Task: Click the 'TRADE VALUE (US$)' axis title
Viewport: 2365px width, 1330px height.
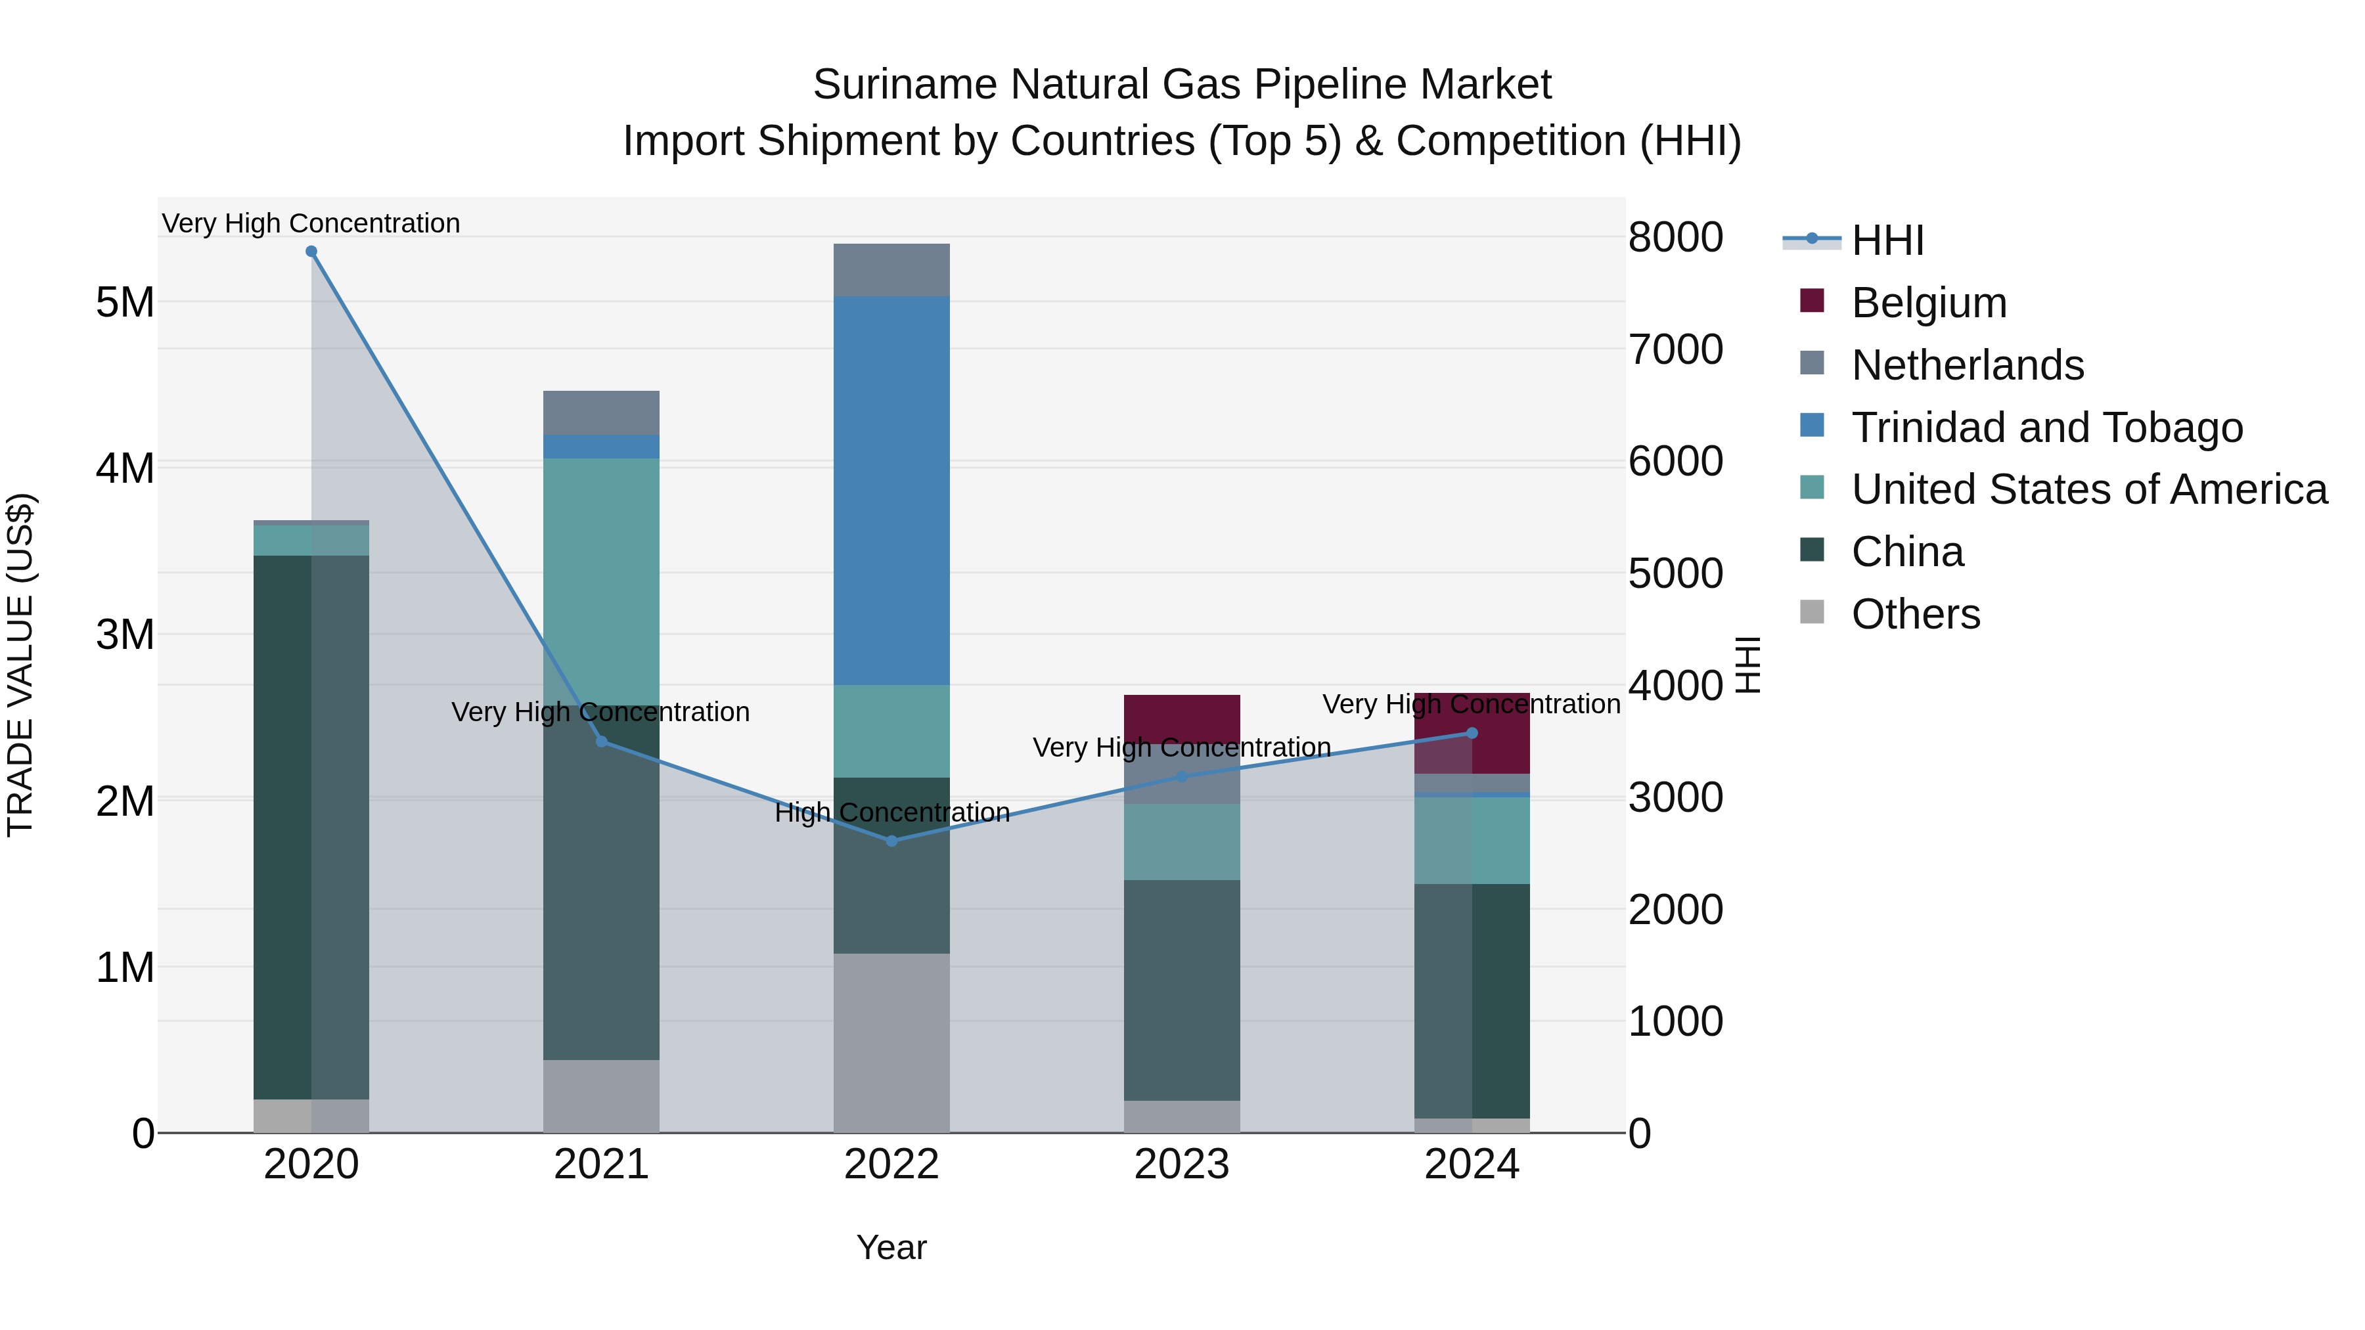Action: click(20, 665)
